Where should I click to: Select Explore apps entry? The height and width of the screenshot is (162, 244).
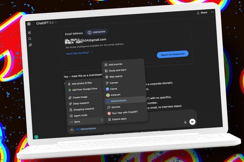(x=119, y=119)
